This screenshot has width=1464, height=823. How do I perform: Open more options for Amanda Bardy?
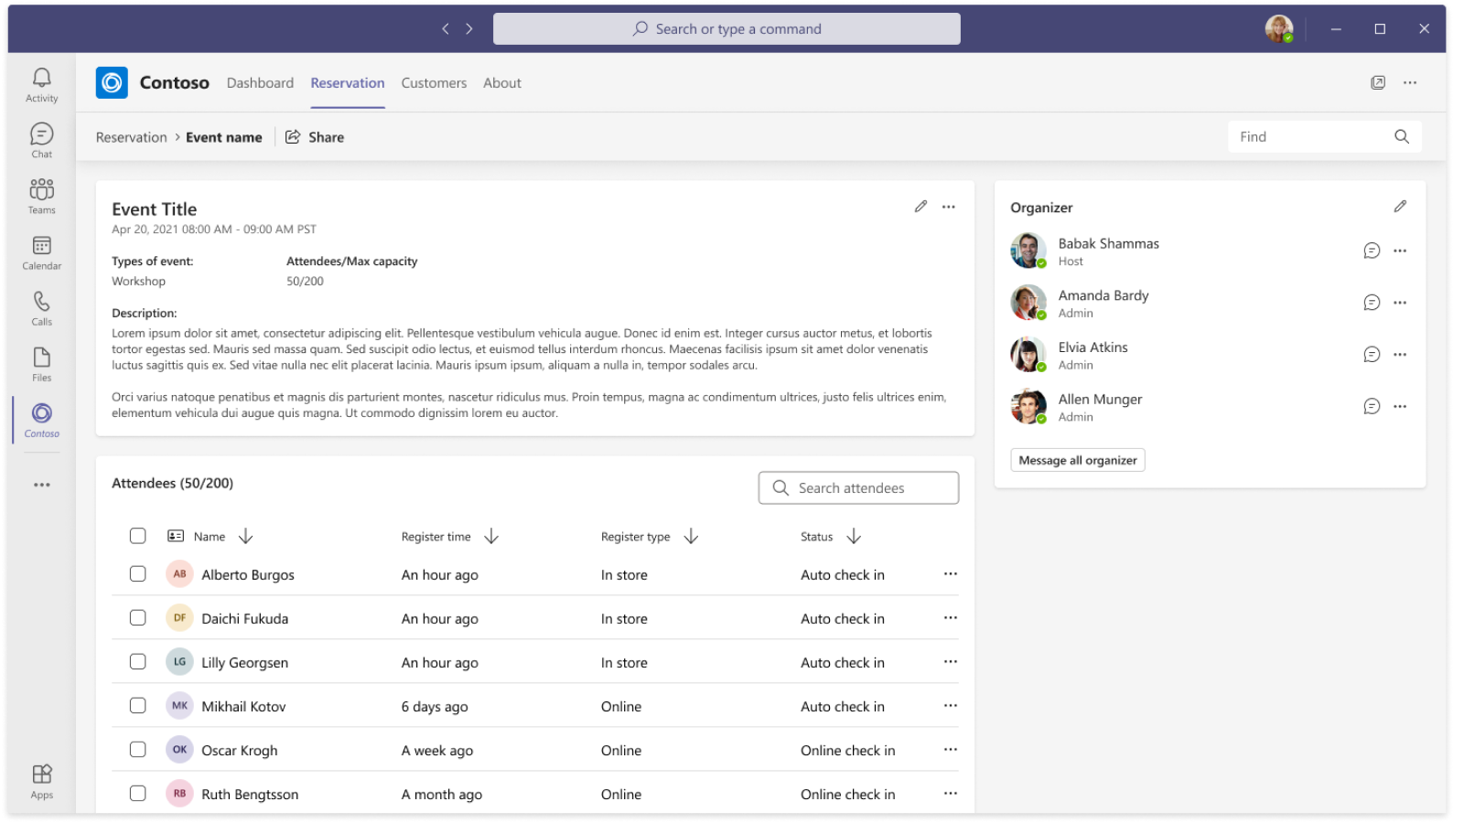[1400, 303]
